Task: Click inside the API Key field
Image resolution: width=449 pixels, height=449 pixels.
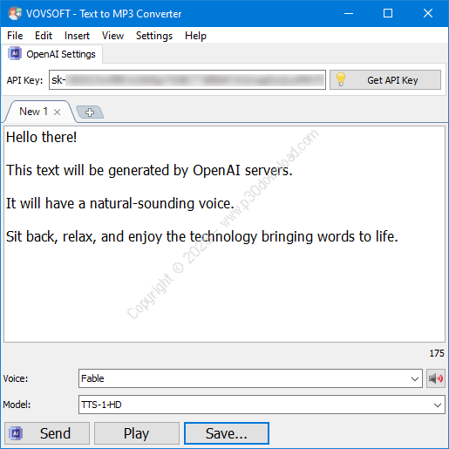Action: point(187,80)
